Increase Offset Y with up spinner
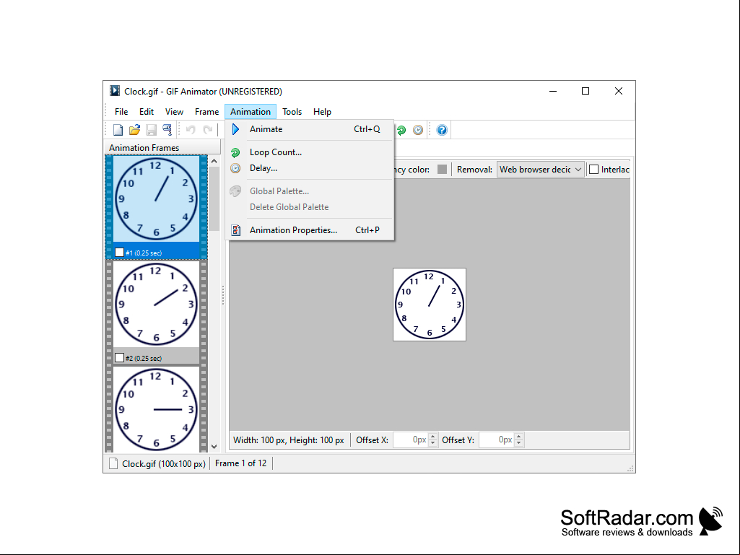740x555 pixels. click(x=518, y=437)
